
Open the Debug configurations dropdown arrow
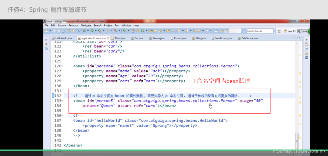88,31
